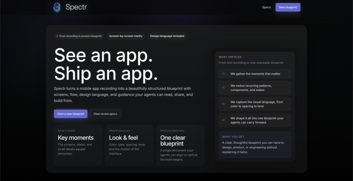Click the 'What it reveals' label
This screenshot has width=353, height=181.
tap(67, 131)
